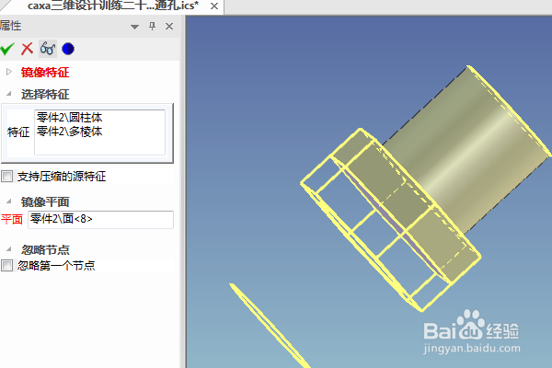Click the cylinder body in the 3D view
This screenshot has width=552, height=368.
468,148
